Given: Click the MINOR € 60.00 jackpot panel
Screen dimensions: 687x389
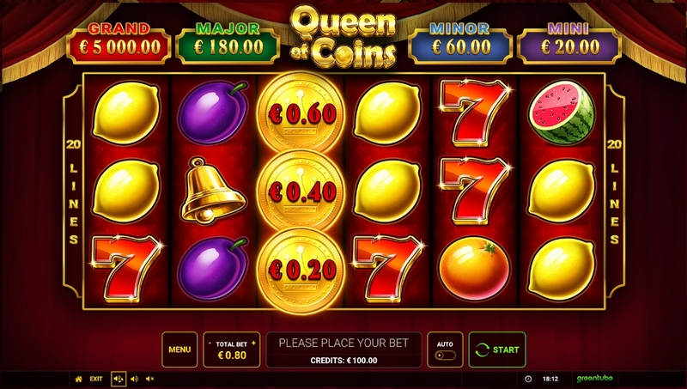Looking at the screenshot, I should (x=460, y=42).
